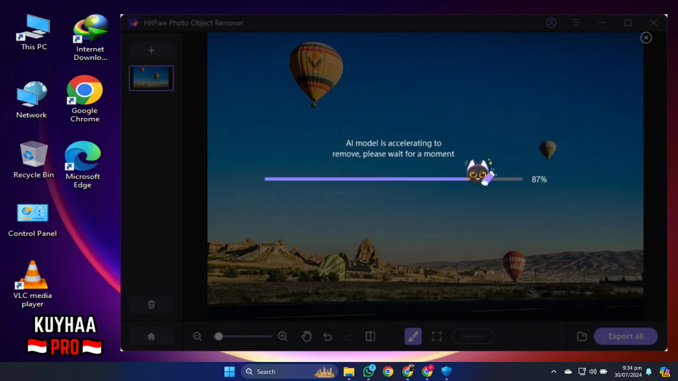Toggle the before/after compare view
This screenshot has width=678, height=381.
370,337
